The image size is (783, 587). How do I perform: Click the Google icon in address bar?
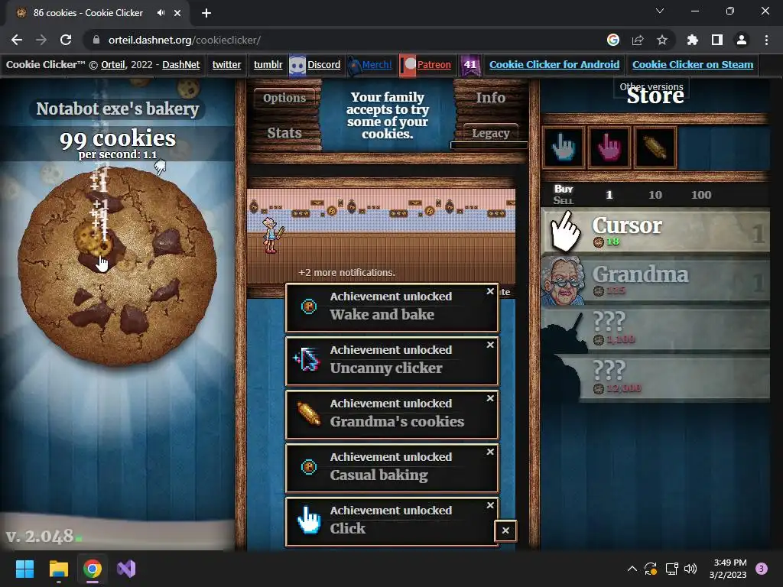pyautogui.click(x=612, y=40)
